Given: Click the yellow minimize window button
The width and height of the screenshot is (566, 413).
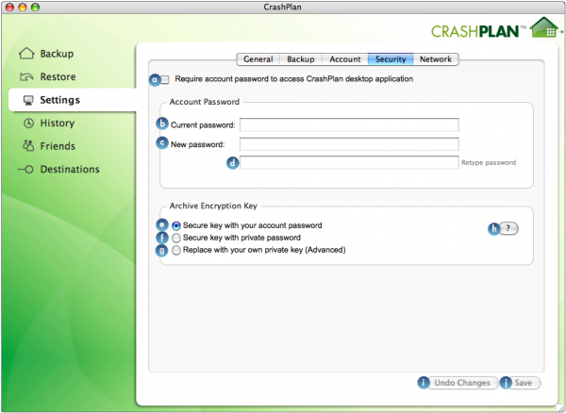Looking at the screenshot, I should tap(23, 7).
